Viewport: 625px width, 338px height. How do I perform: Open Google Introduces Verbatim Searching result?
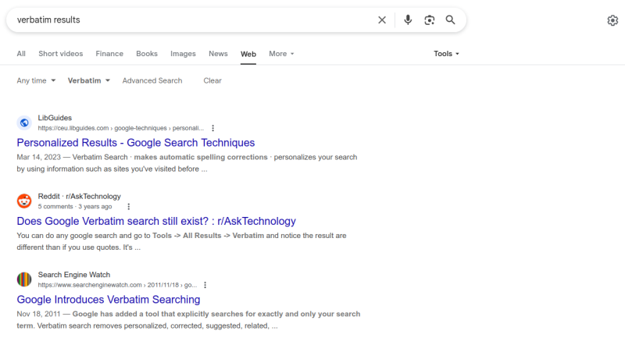pyautogui.click(x=109, y=300)
